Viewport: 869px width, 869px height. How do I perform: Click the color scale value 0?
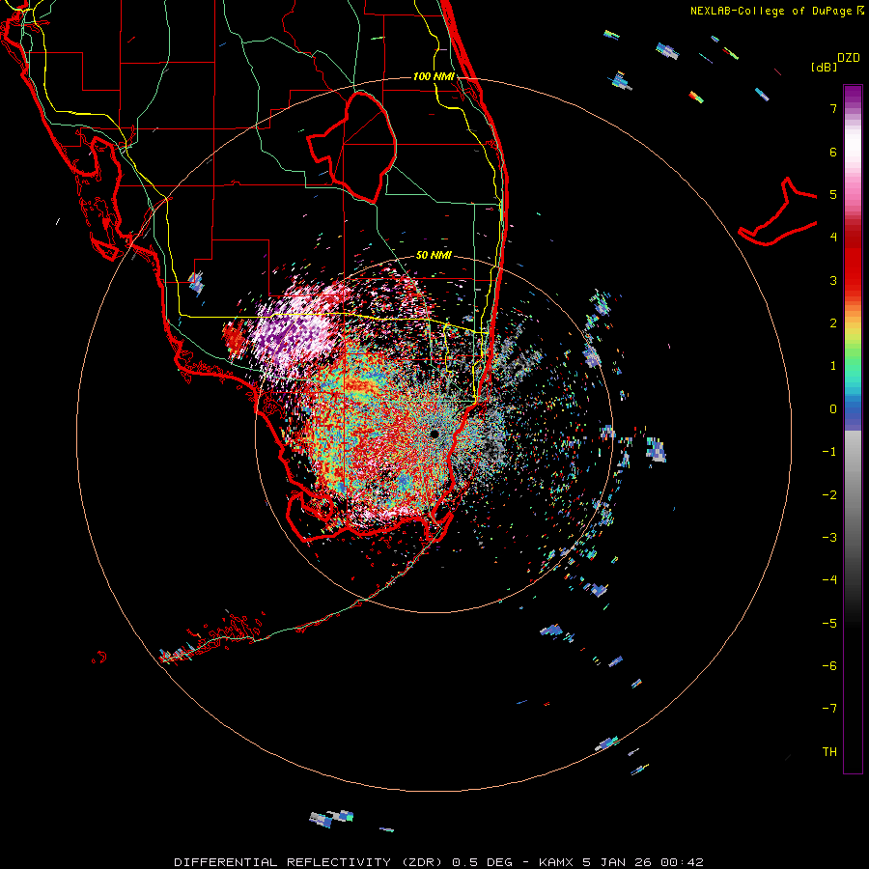click(x=833, y=409)
